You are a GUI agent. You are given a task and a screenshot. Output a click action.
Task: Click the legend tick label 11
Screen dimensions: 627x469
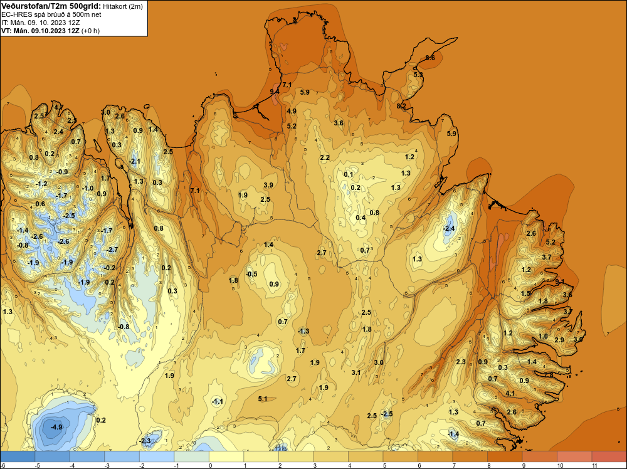[x=594, y=465]
